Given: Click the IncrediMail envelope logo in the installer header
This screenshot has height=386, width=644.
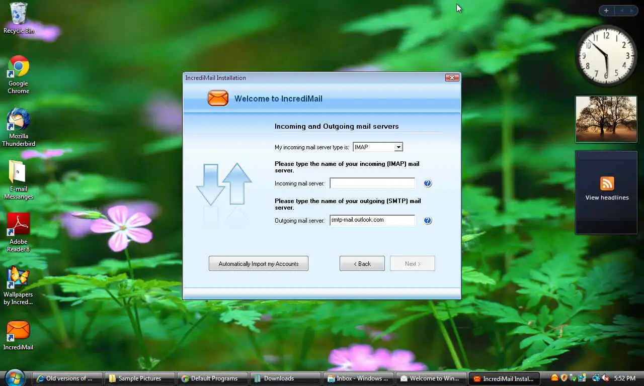Looking at the screenshot, I should click(218, 99).
